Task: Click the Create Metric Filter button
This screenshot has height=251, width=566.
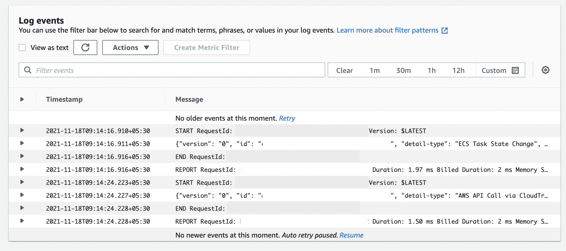Action: click(x=206, y=47)
